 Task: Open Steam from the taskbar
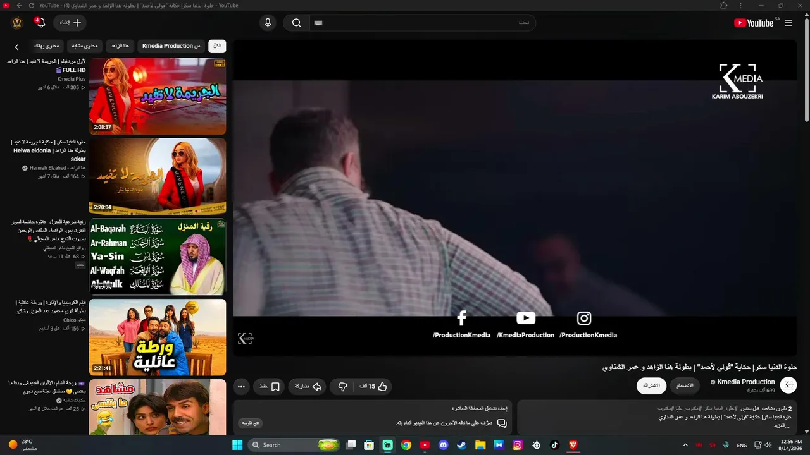[x=462, y=445]
